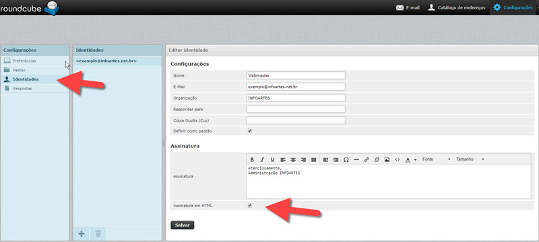
Task: Toggle Assinatura em HTML checkbox
Action: click(x=250, y=206)
